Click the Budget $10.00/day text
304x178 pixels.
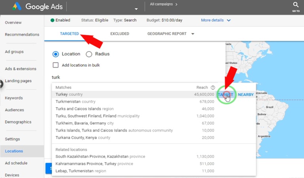coord(164,20)
